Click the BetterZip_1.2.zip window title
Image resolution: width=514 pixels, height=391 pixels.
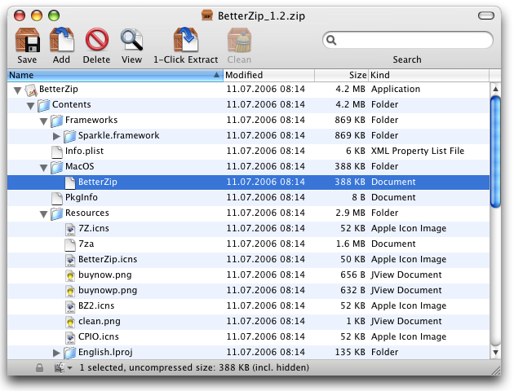click(261, 15)
